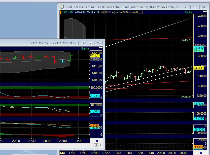The image size is (210, 155).
Task: Click the 23,7381 value tag on front chart
Action: tap(94, 96)
